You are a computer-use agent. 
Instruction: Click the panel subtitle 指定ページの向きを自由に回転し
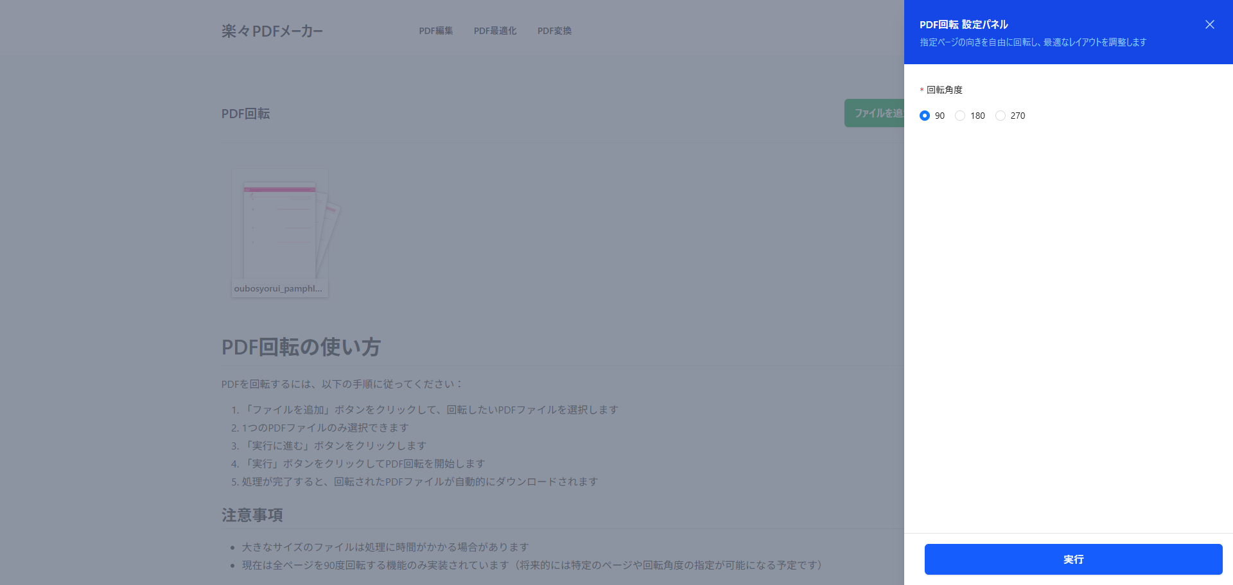tap(1033, 42)
